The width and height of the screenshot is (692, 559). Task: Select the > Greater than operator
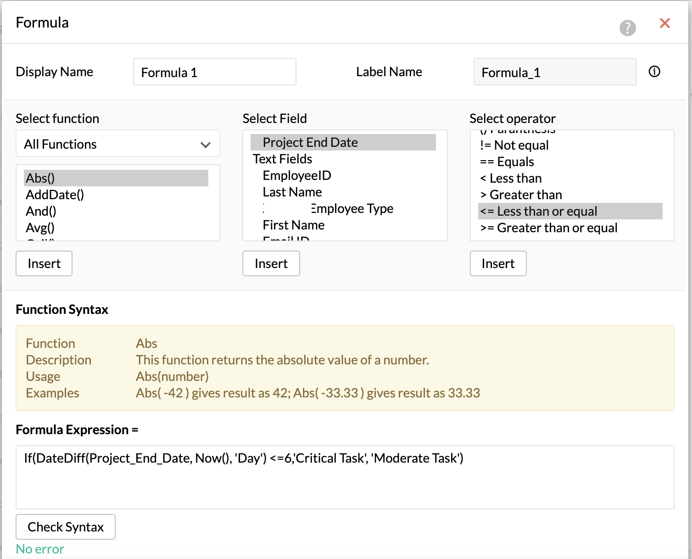tap(570, 195)
